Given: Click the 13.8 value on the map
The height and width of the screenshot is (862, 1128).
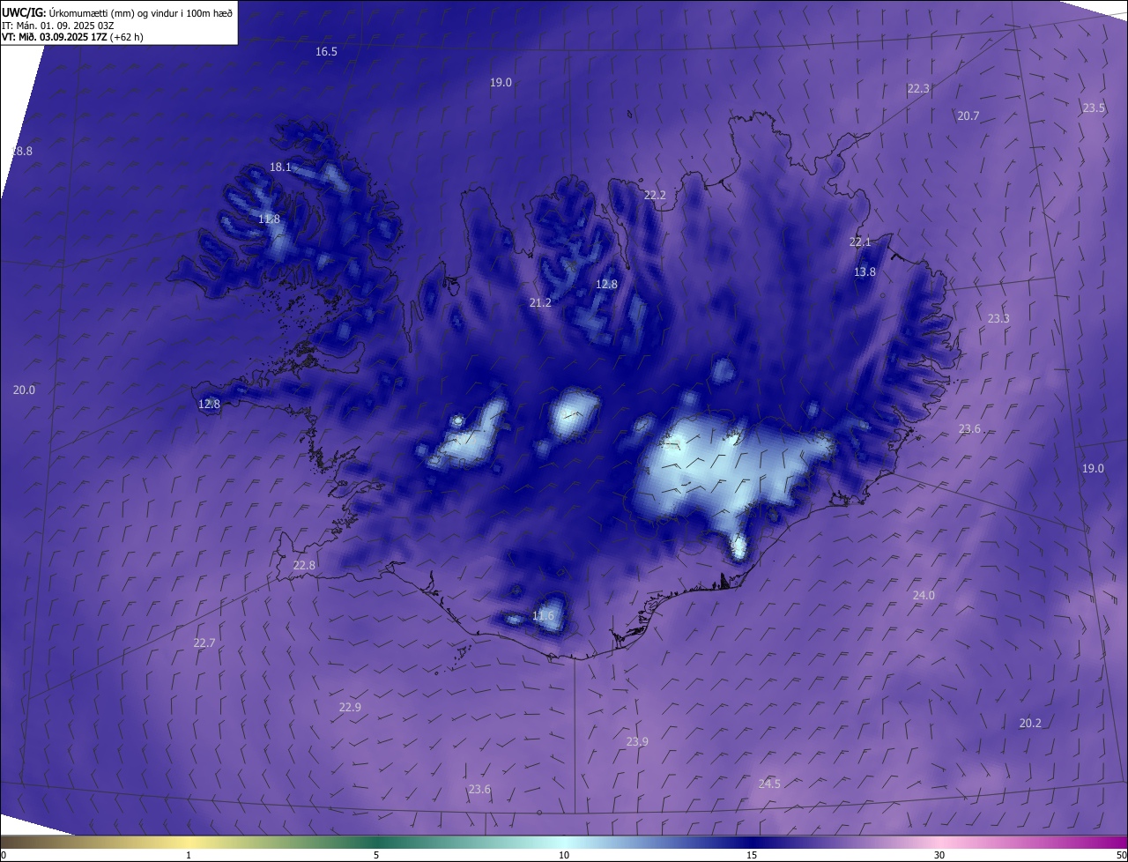Looking at the screenshot, I should tap(865, 272).
